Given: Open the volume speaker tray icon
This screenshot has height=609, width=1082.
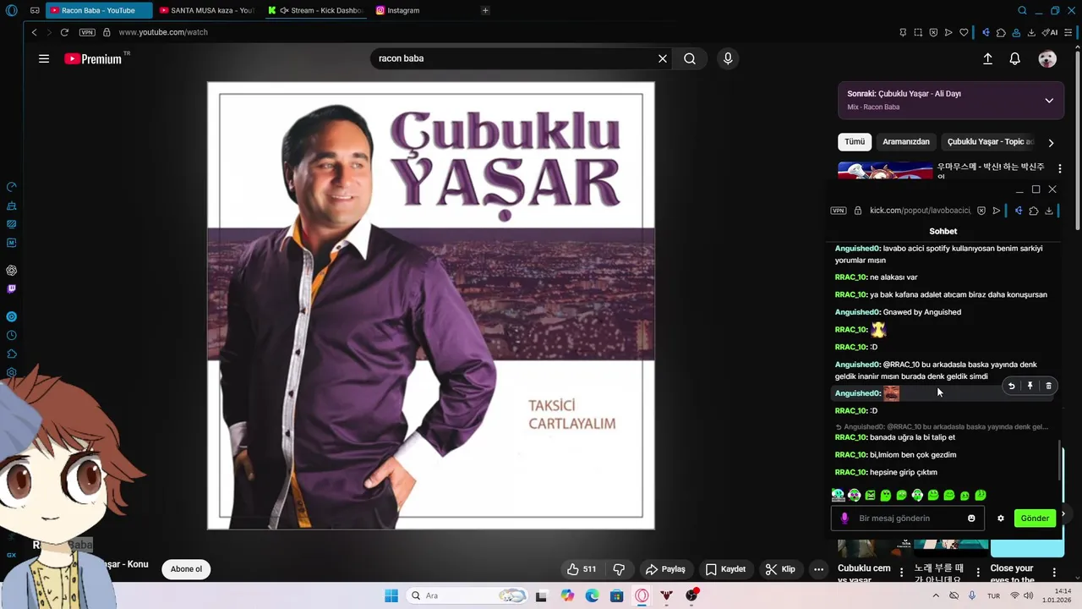Looking at the screenshot, I should 1029,595.
